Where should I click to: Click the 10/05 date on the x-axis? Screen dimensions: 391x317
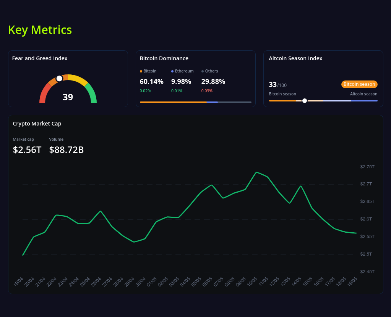click(252, 282)
